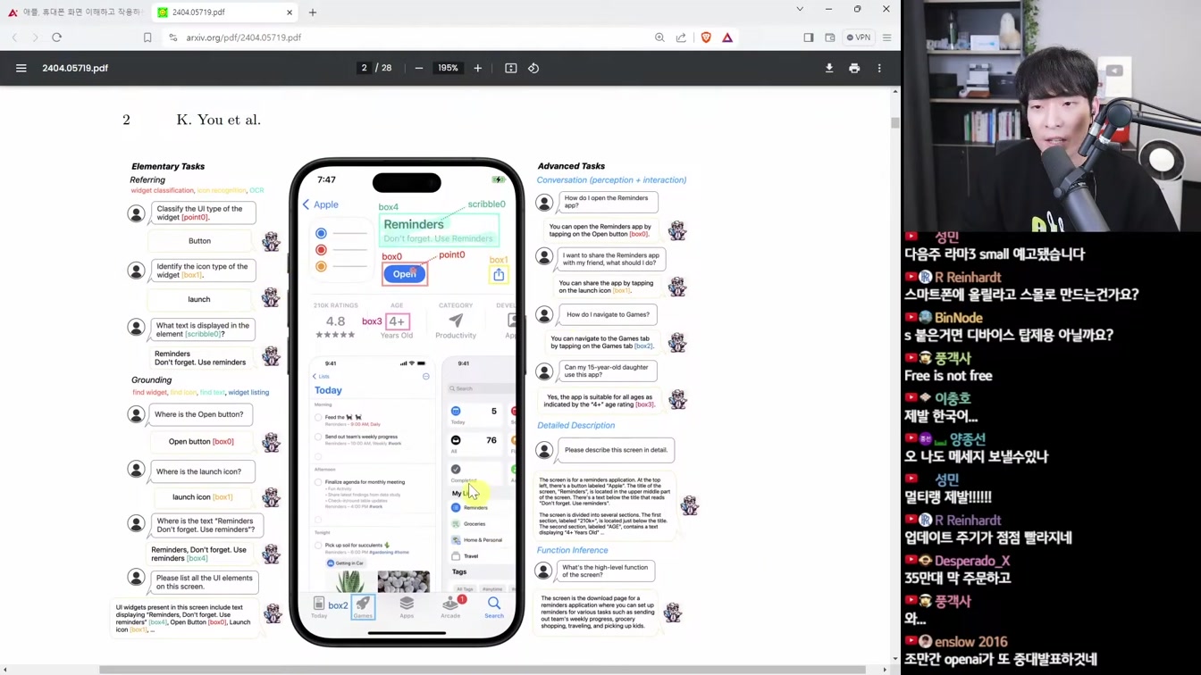Zoom in the PDF with plus icon
Image resolution: width=1201 pixels, height=675 pixels.
[x=478, y=68]
